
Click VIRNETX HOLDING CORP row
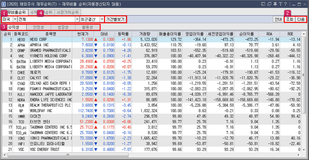point(48,56)
